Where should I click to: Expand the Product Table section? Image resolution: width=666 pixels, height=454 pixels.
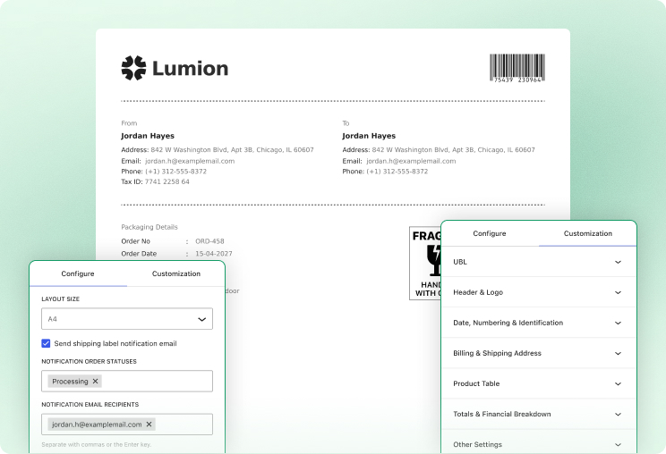pos(539,383)
